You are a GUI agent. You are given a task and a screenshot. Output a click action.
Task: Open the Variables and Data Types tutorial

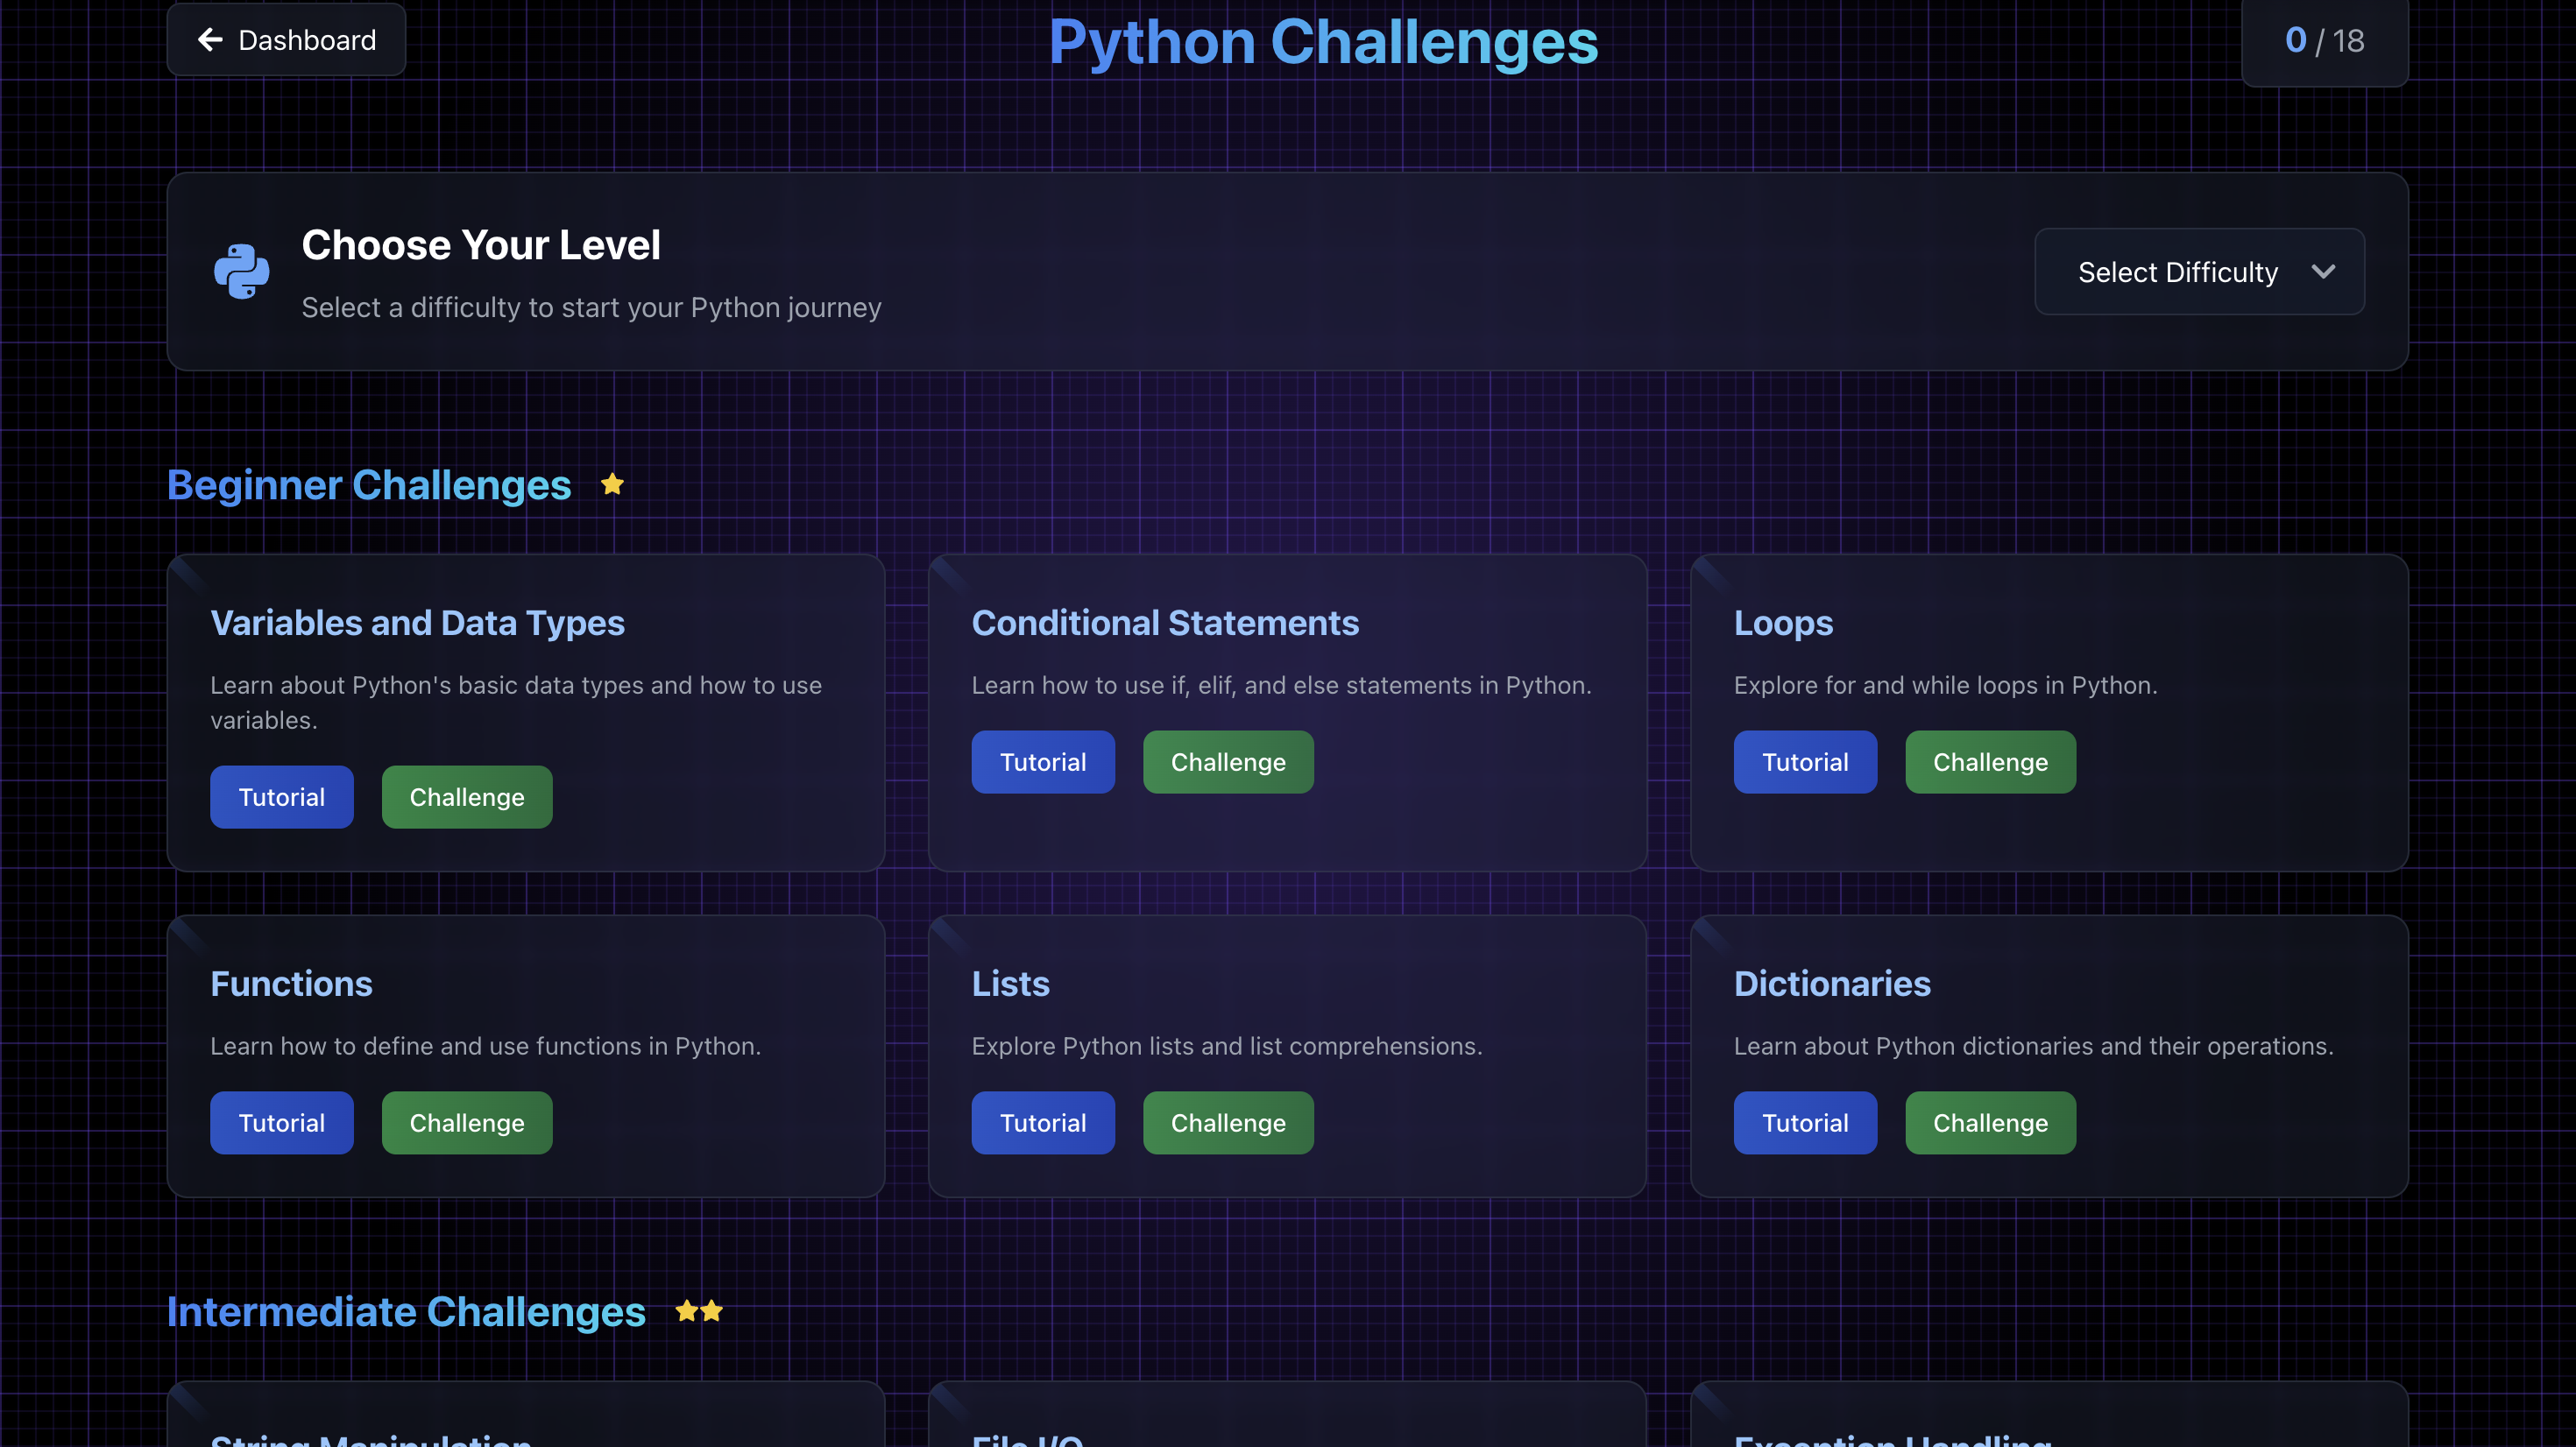[x=281, y=797]
